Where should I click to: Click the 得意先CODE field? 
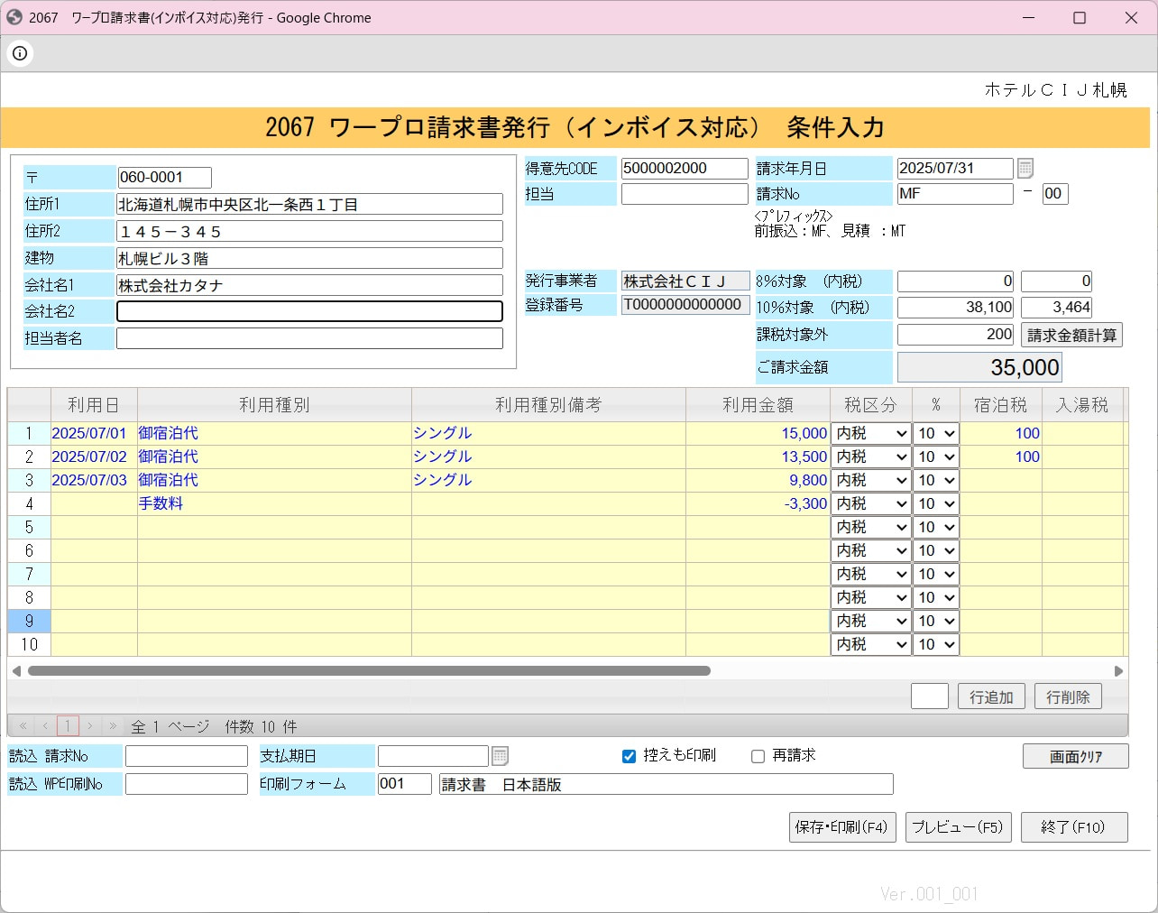[x=685, y=169]
